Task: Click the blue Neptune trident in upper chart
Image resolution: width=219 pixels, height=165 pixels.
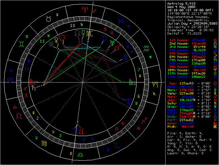Action: pos(125,57)
